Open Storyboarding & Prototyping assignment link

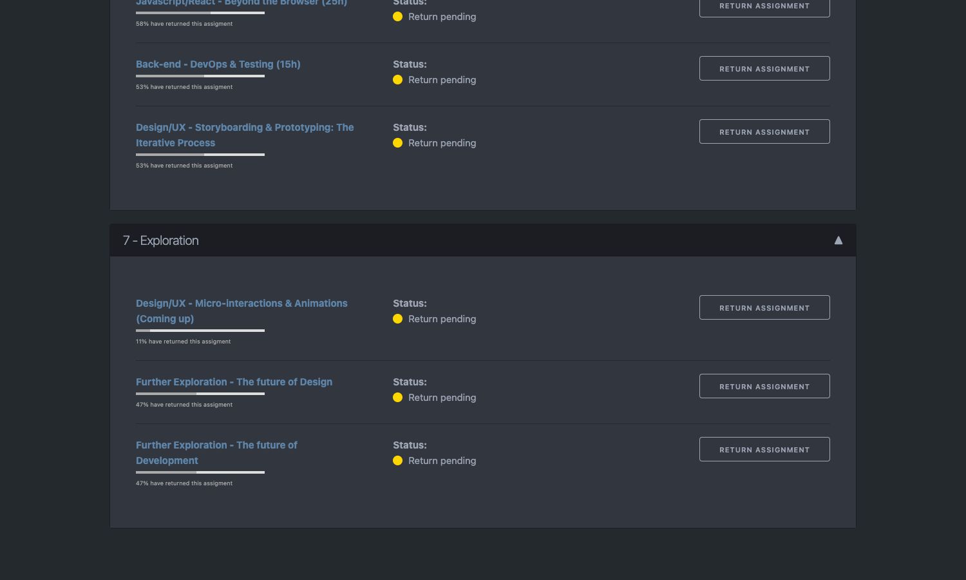[244, 135]
